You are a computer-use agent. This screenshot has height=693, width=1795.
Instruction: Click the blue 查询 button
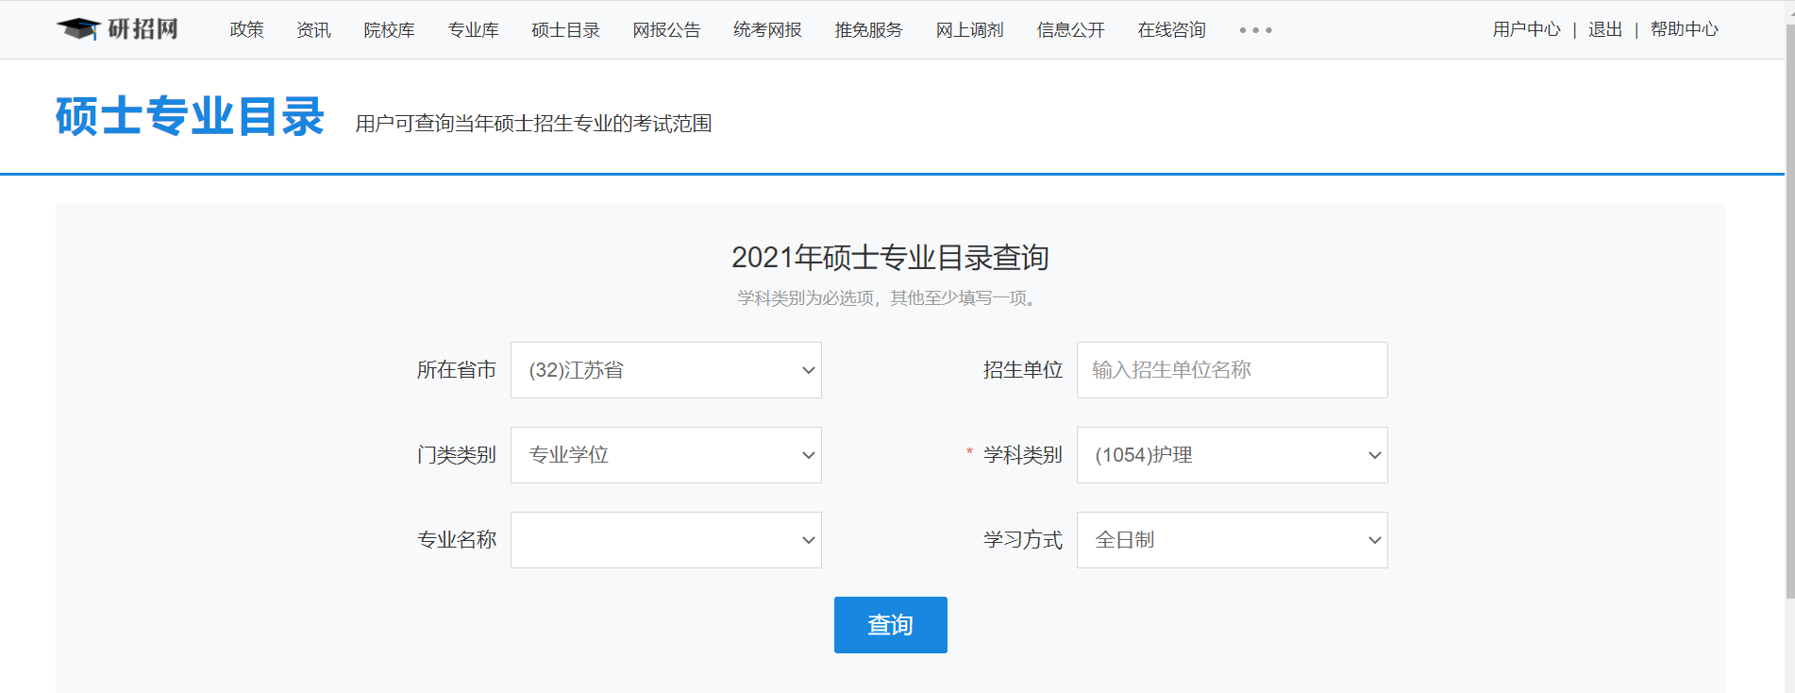(x=890, y=625)
